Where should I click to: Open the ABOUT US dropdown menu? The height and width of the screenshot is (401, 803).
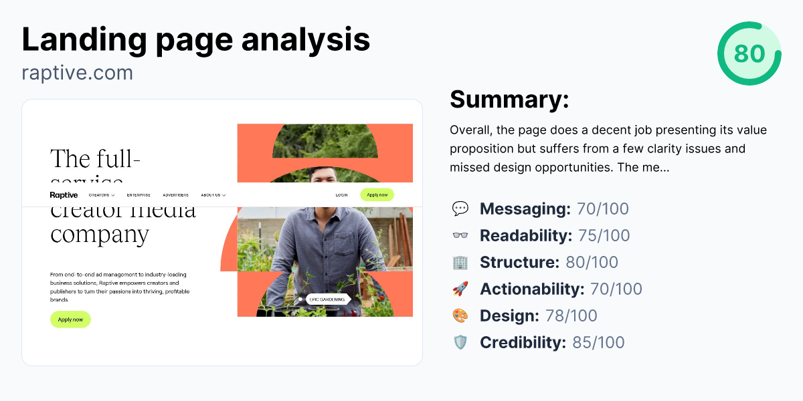(x=211, y=194)
